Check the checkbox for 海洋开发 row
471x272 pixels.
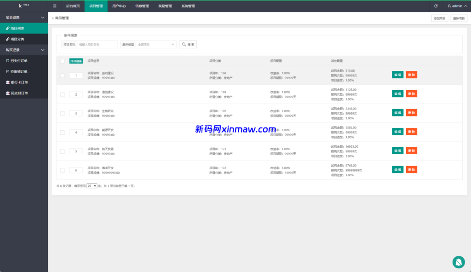pyautogui.click(x=62, y=170)
